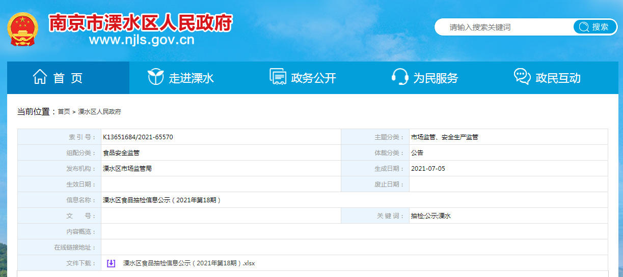Open the 为民服务 navigation tab
This screenshot has height=277, width=623.
(435, 78)
